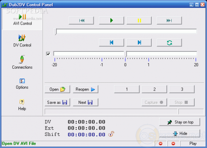
Task: Click the speed slider thumb at zero
Action: click(126, 54)
